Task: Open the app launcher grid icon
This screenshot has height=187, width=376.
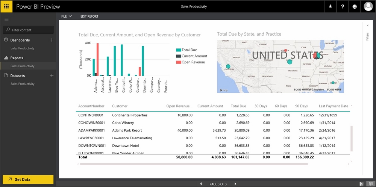Action: click(6, 6)
